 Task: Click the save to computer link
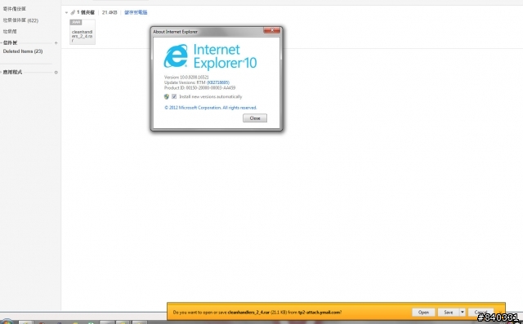click(x=136, y=12)
